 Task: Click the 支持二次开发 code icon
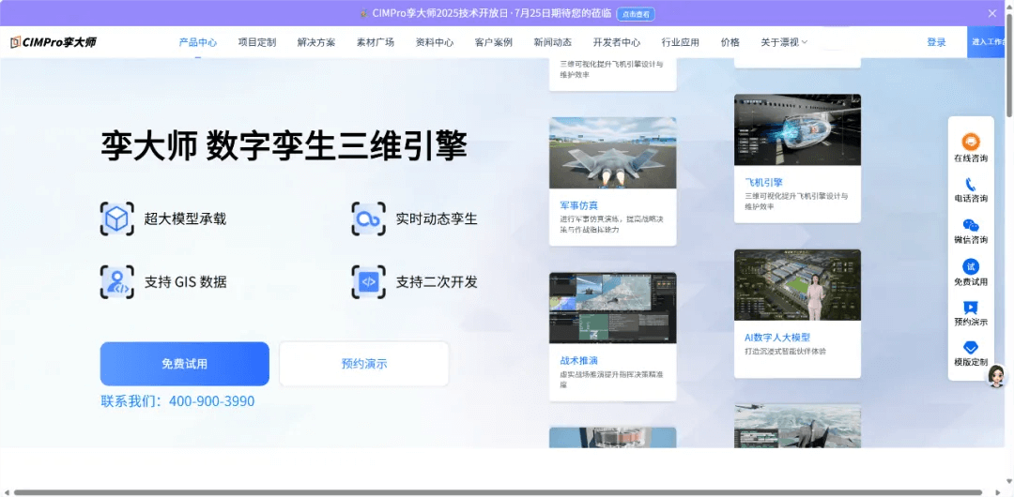pyautogui.click(x=369, y=281)
